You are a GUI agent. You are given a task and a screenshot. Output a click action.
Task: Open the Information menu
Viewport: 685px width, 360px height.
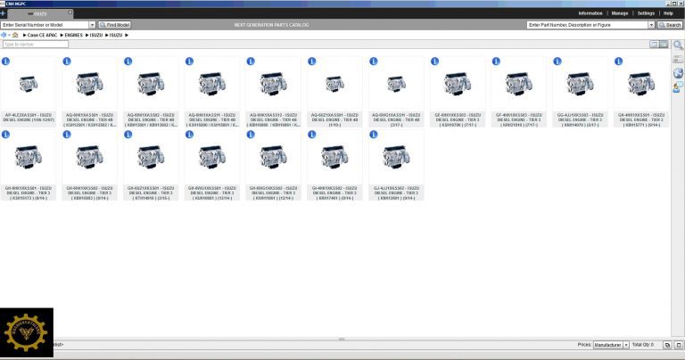click(x=590, y=13)
